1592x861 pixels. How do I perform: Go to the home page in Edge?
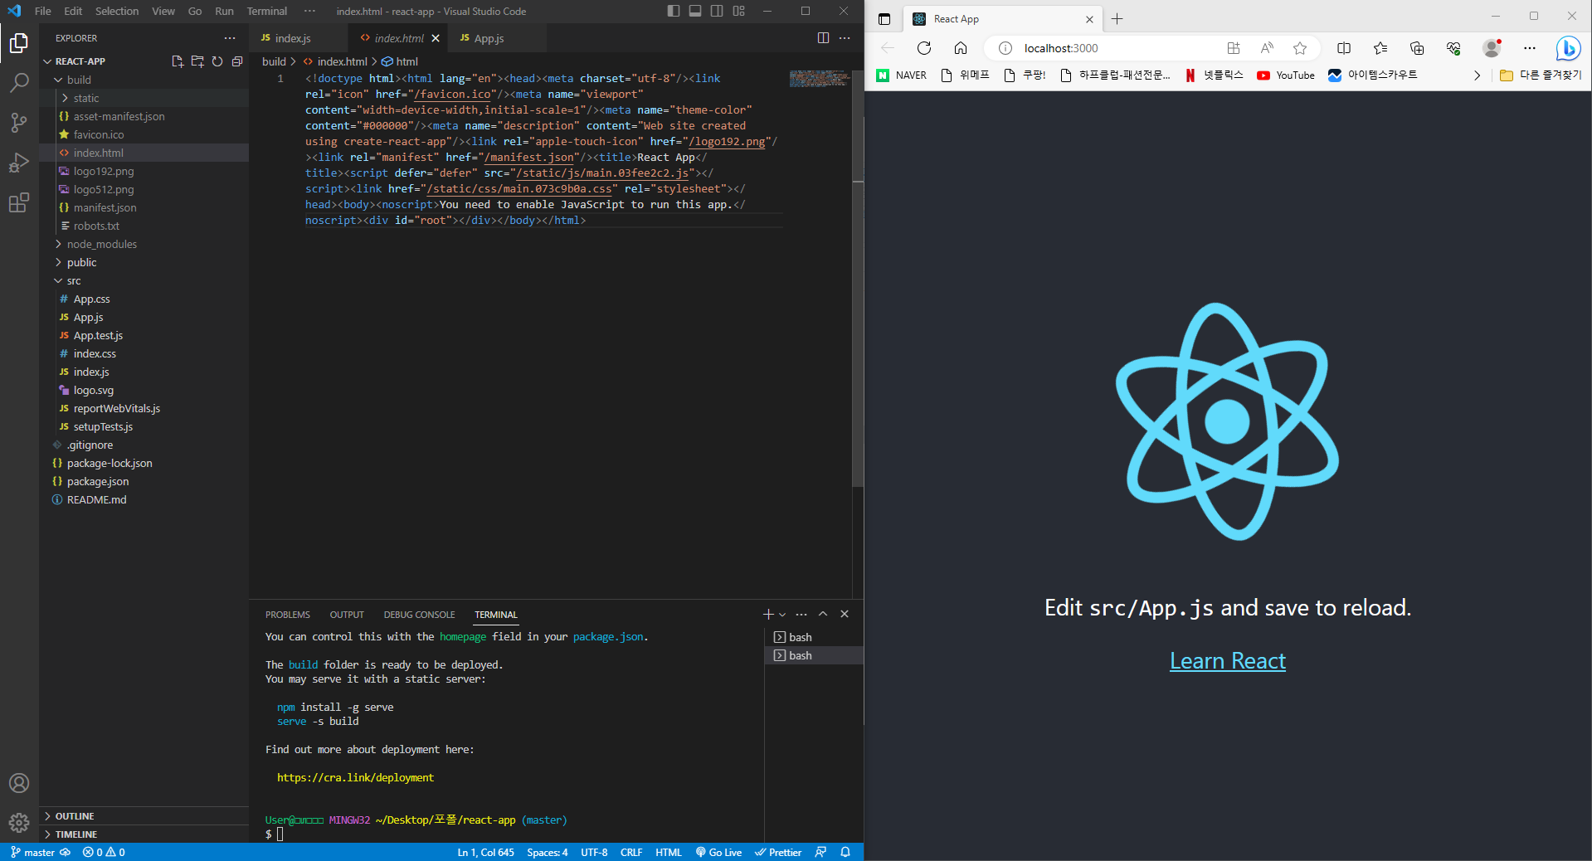pyautogui.click(x=961, y=48)
